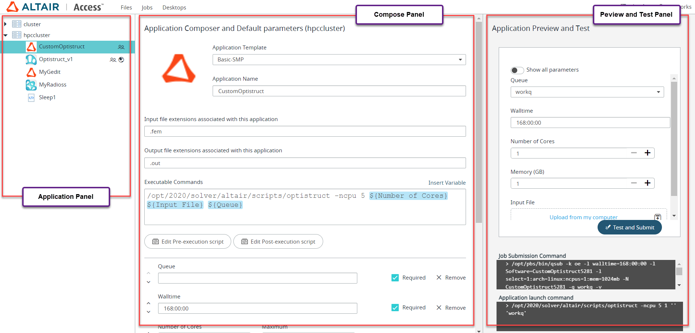Click the Test and Submit button
The width and height of the screenshot is (695, 333).
pyautogui.click(x=629, y=228)
